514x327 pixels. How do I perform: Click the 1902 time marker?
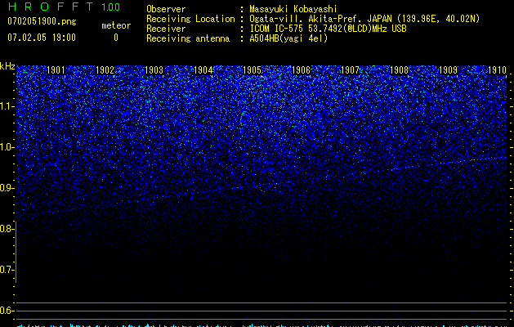click(105, 70)
